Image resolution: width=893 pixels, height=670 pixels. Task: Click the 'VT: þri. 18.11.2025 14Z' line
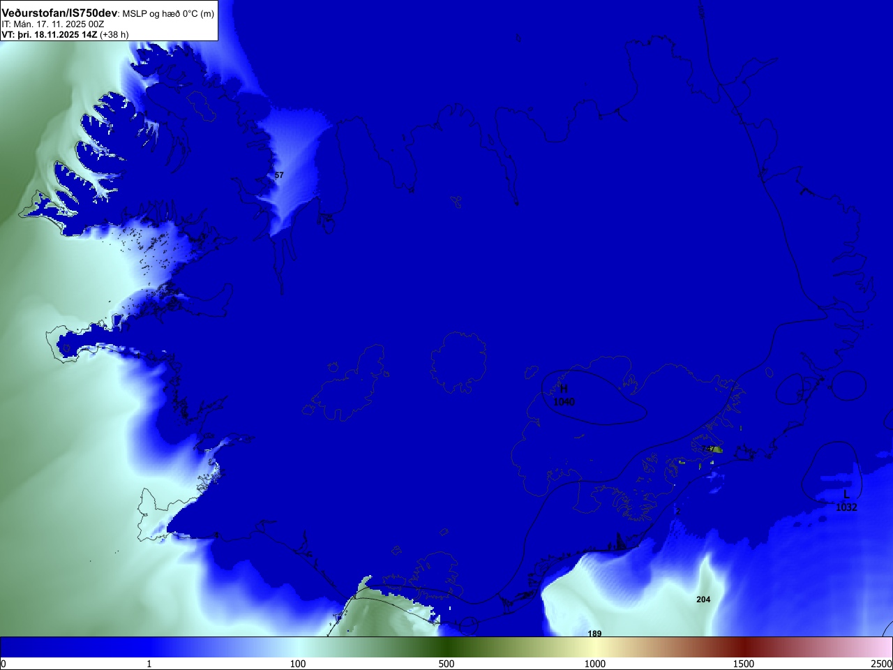coord(65,34)
